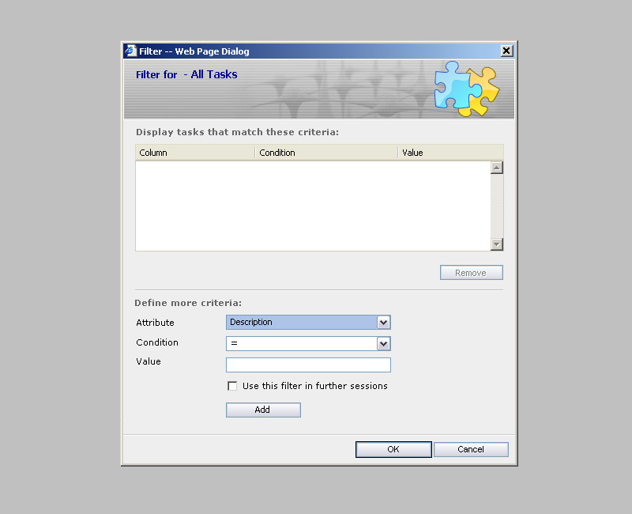Click the Define more criteria label

tap(188, 303)
